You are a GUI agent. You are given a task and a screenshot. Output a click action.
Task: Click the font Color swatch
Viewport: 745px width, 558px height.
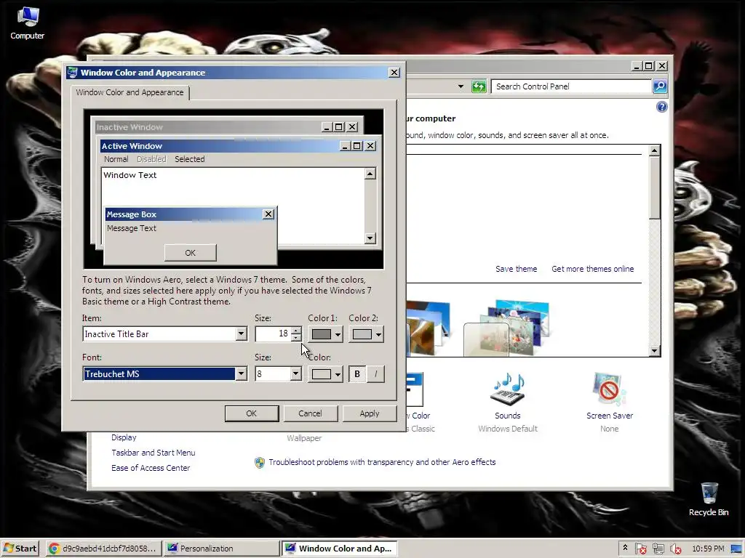click(321, 374)
